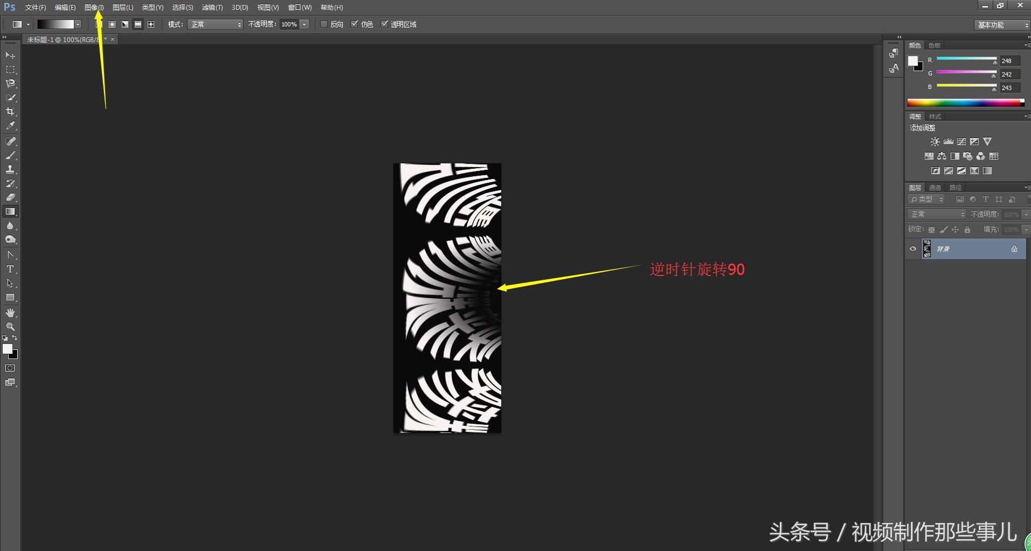This screenshot has width=1031, height=551.
Task: Add a Brightness/Contrast adjustment
Action: pos(935,142)
